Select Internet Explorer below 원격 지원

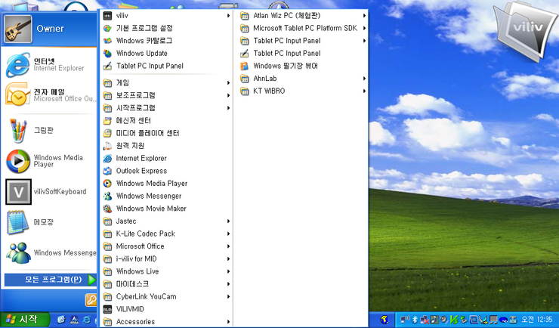[166, 158]
